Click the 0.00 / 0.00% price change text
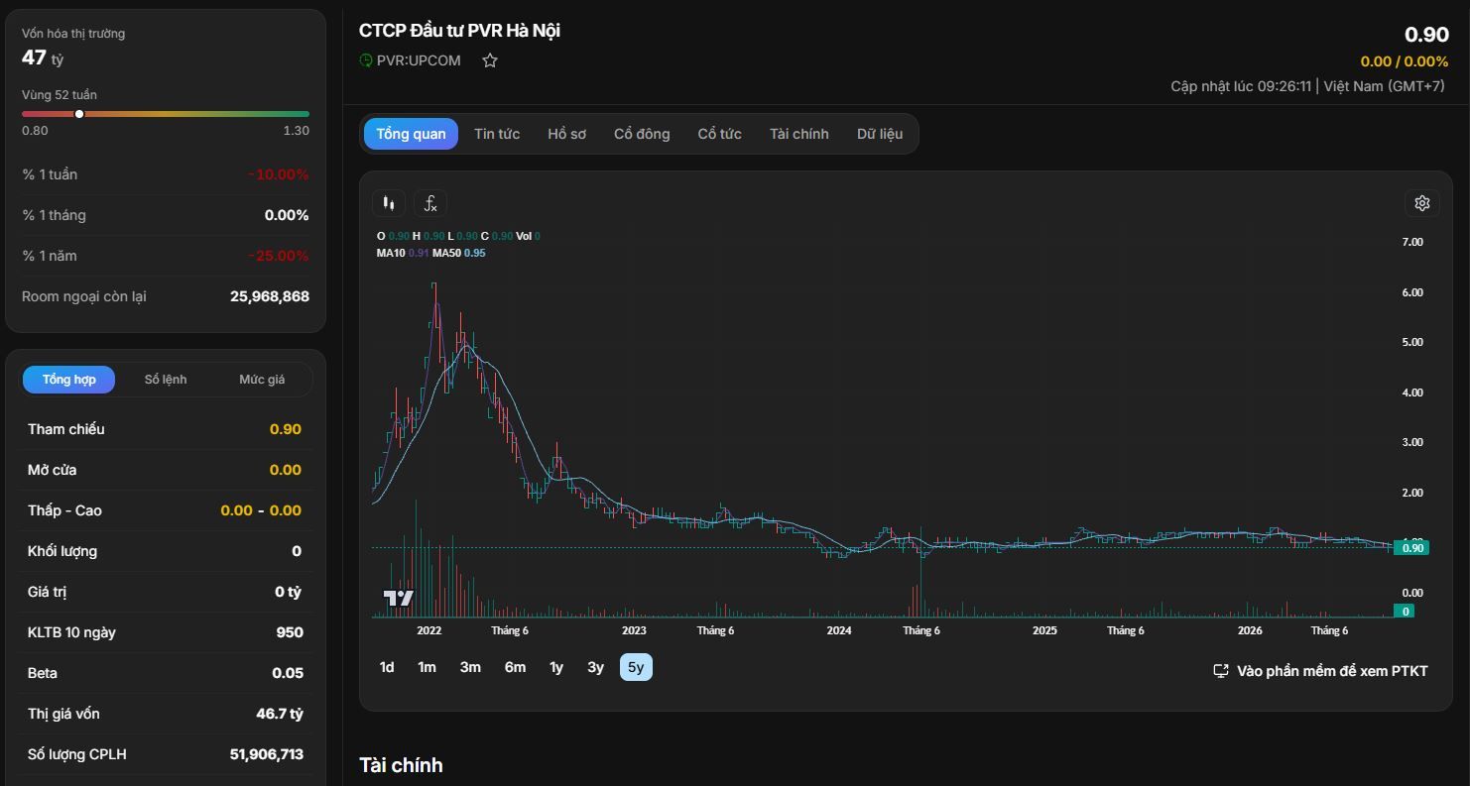Image resolution: width=1470 pixels, height=786 pixels. point(1405,61)
